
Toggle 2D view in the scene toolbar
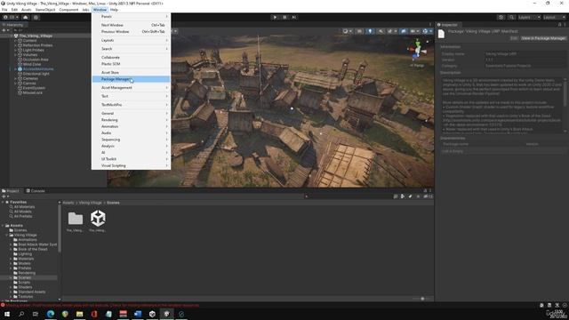coord(359,31)
